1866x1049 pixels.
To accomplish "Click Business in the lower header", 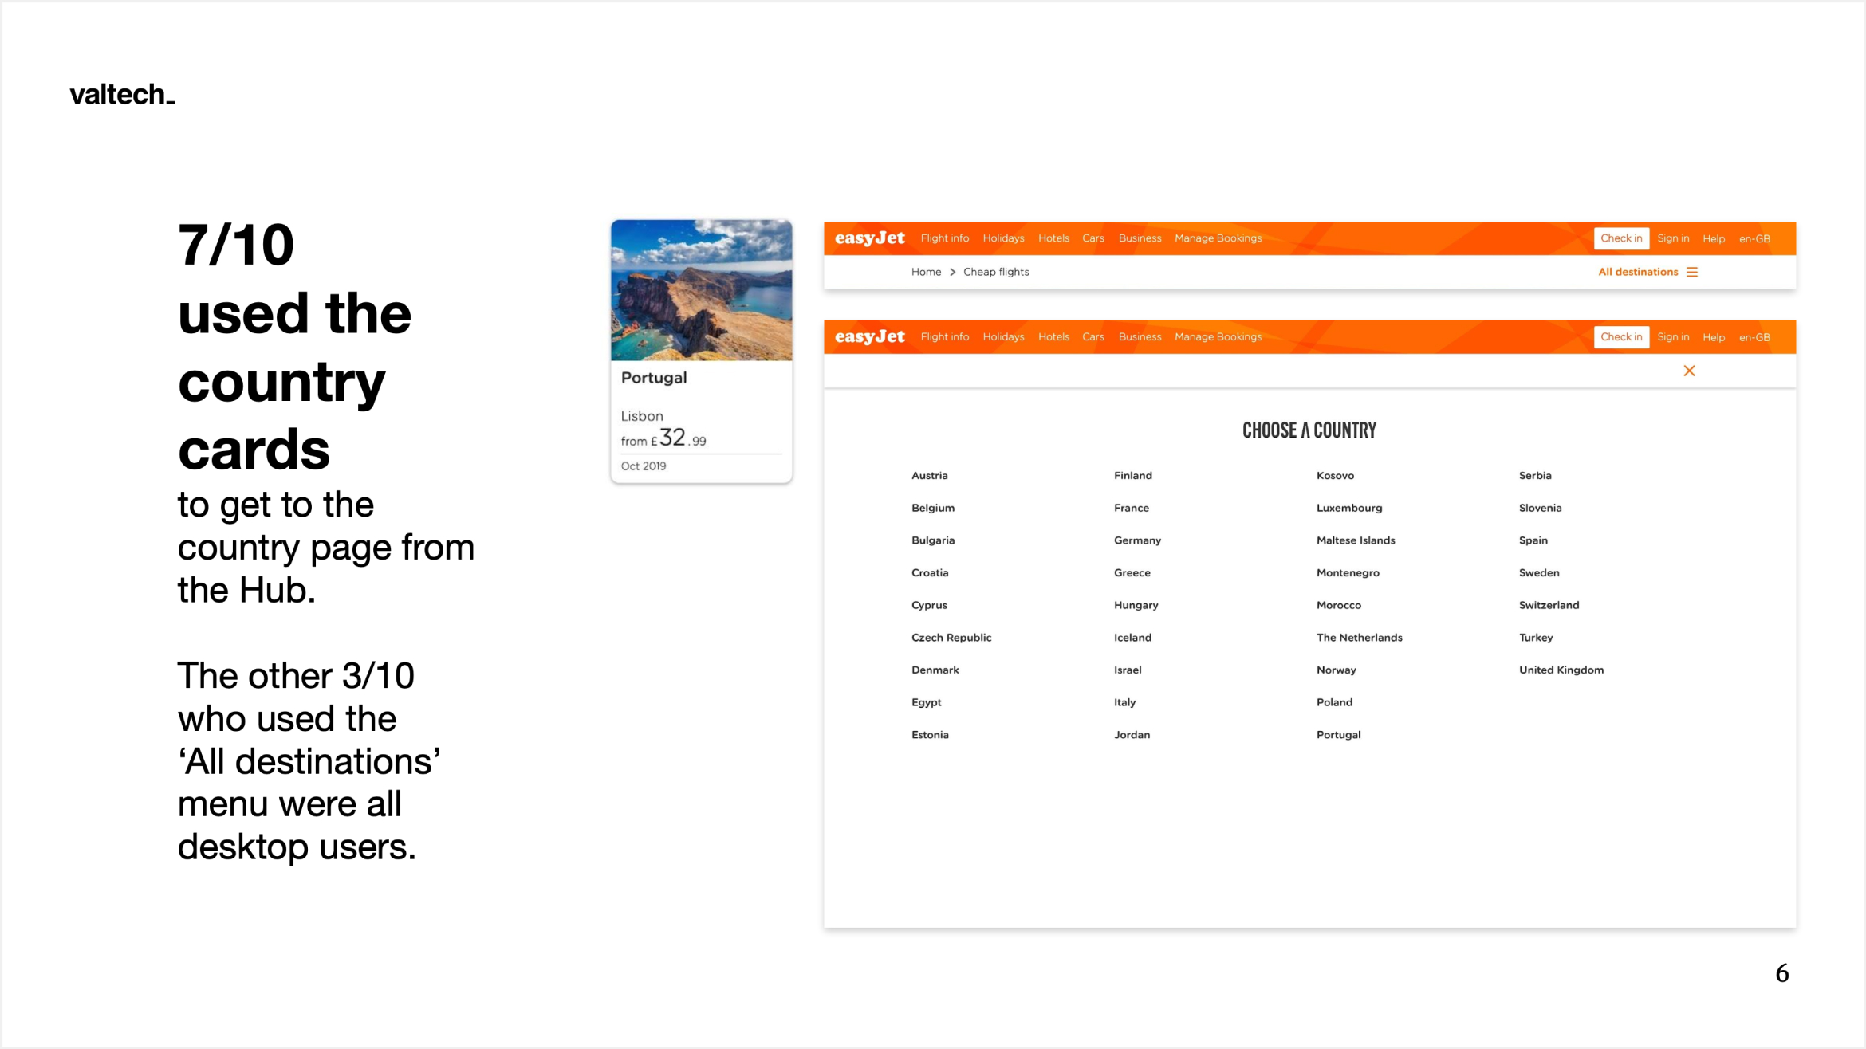I will pos(1140,337).
